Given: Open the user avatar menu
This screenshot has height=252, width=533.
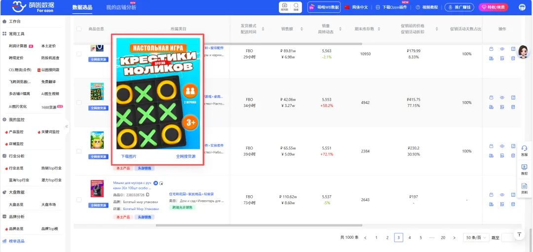Looking at the screenshot, I should (522, 7).
